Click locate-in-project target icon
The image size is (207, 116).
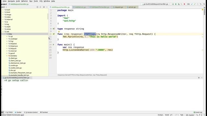coord(38,7)
